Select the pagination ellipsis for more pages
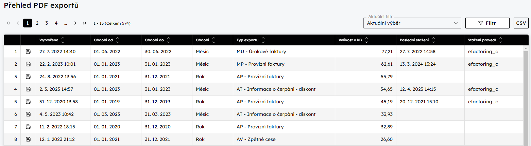This screenshot has width=531, height=146. click(x=65, y=23)
